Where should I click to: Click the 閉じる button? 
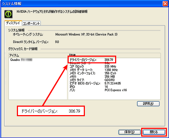(x=154, y=132)
